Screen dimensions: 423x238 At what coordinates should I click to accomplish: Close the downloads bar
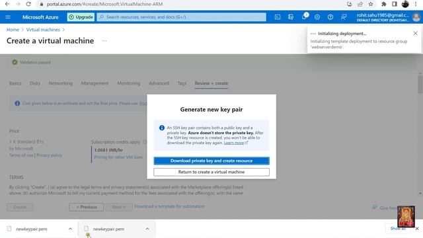click(x=417, y=229)
